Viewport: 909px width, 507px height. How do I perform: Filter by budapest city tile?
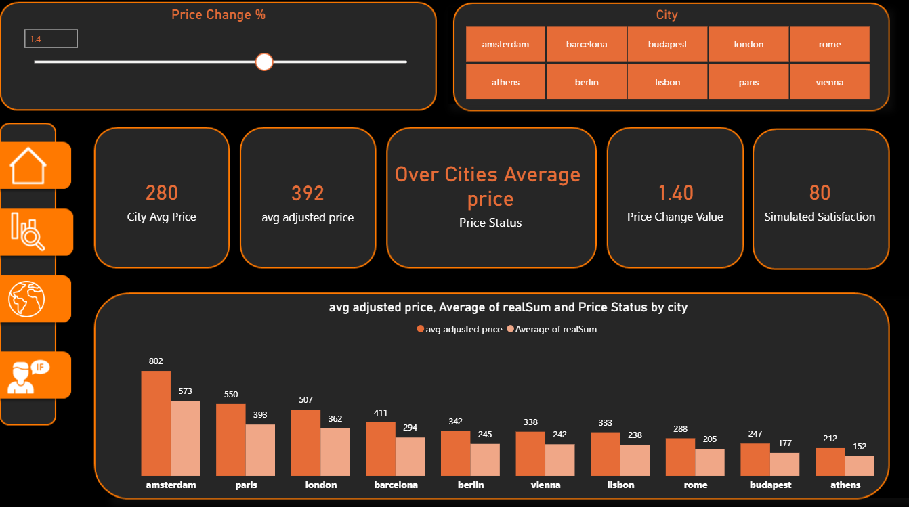(x=667, y=45)
